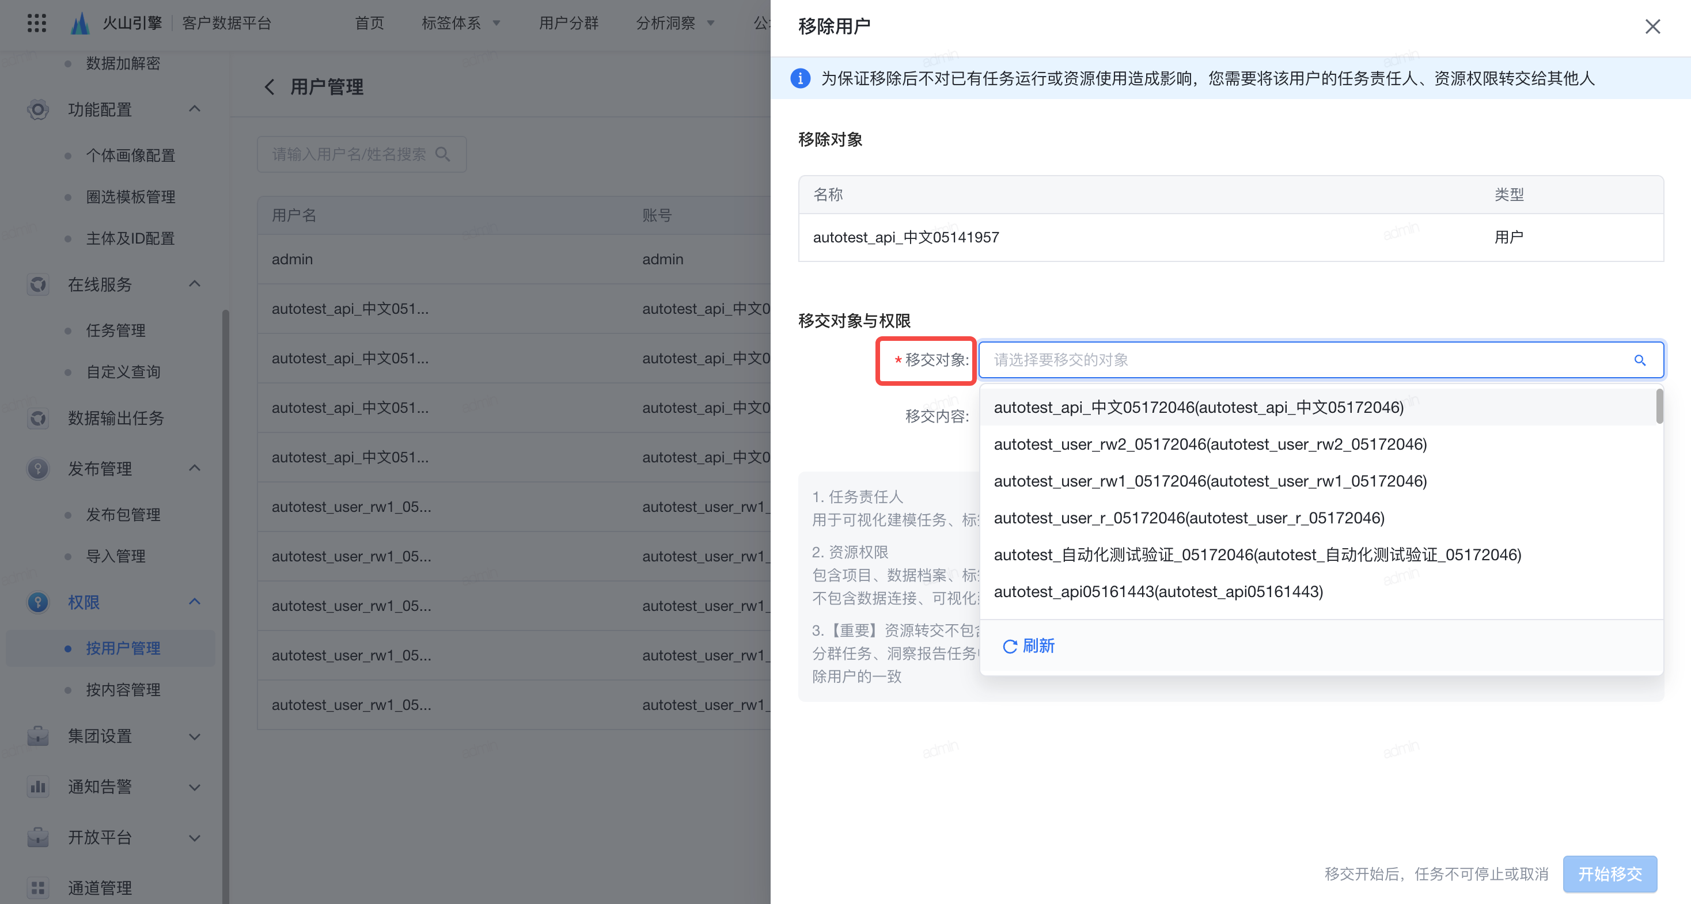
Task: Click the 通知告警 chart icon
Action: [38, 787]
